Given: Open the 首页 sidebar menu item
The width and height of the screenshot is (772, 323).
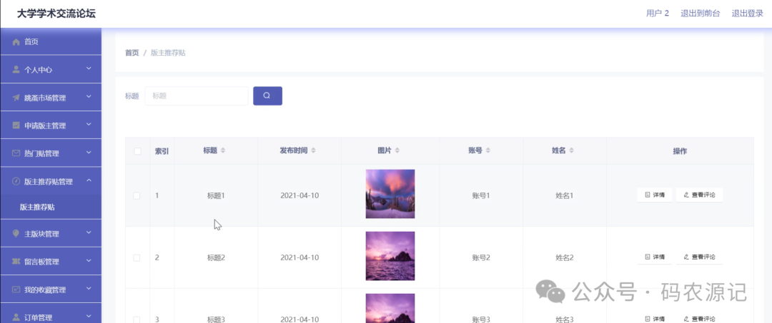Looking at the screenshot, I should pos(51,42).
